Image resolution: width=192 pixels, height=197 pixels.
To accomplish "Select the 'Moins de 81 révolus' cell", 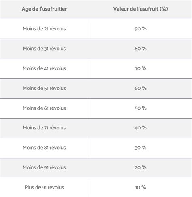I will click(x=44, y=148).
